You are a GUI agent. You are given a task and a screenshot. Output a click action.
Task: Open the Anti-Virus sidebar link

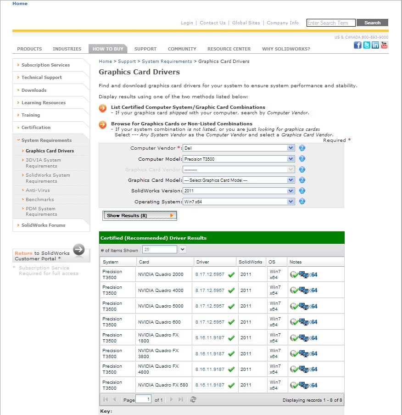pyautogui.click(x=38, y=191)
